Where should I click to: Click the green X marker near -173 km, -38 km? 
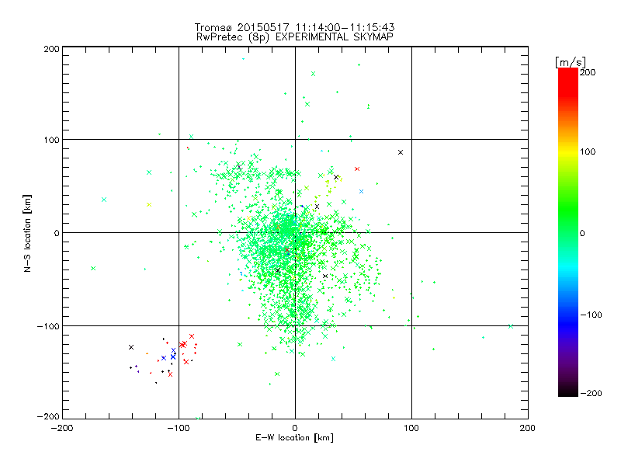pos(93,269)
